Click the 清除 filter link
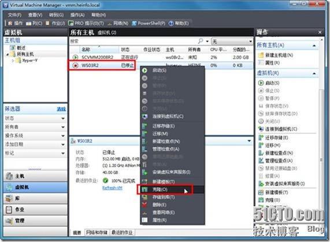 61,109
